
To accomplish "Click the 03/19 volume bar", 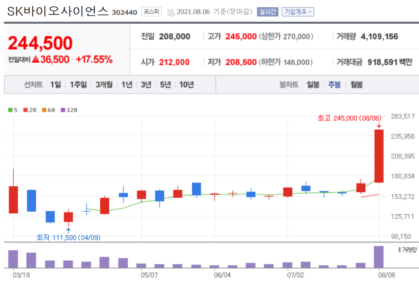I will 13,259.
